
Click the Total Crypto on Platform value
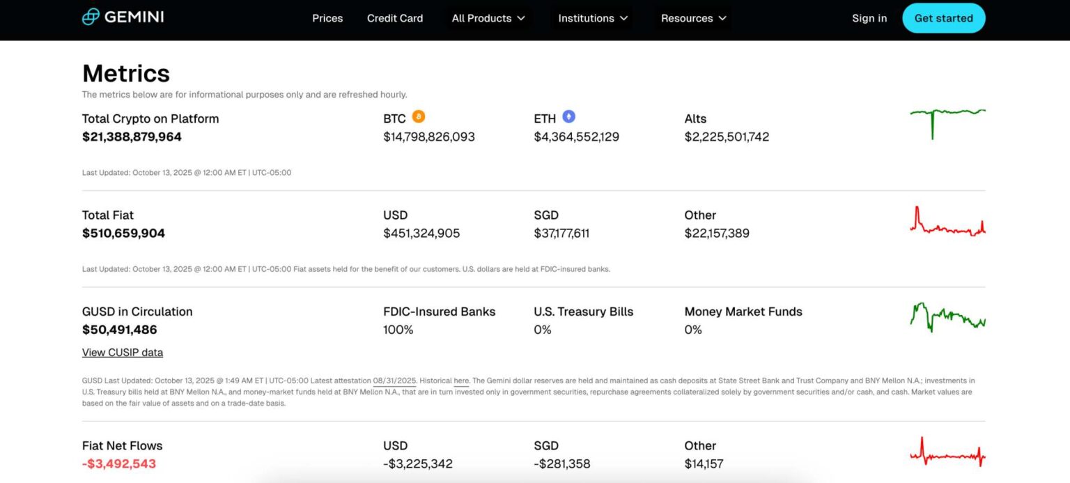(x=132, y=137)
